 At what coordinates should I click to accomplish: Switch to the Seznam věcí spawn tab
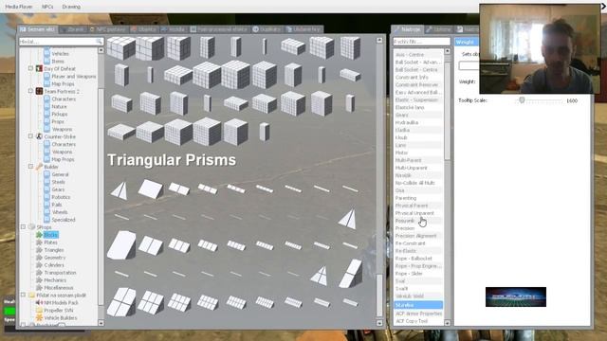[x=38, y=29]
